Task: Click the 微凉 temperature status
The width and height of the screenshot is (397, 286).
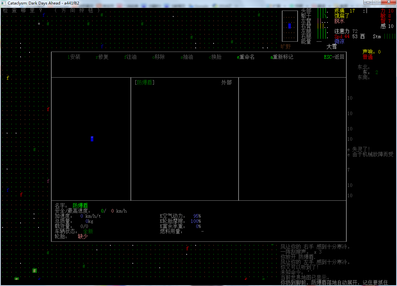Action: coord(339,42)
